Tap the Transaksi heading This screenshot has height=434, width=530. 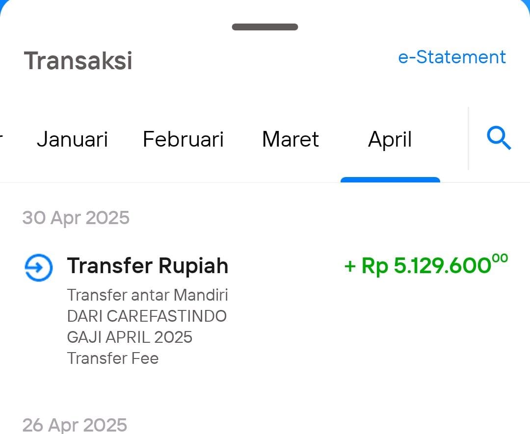(x=78, y=61)
